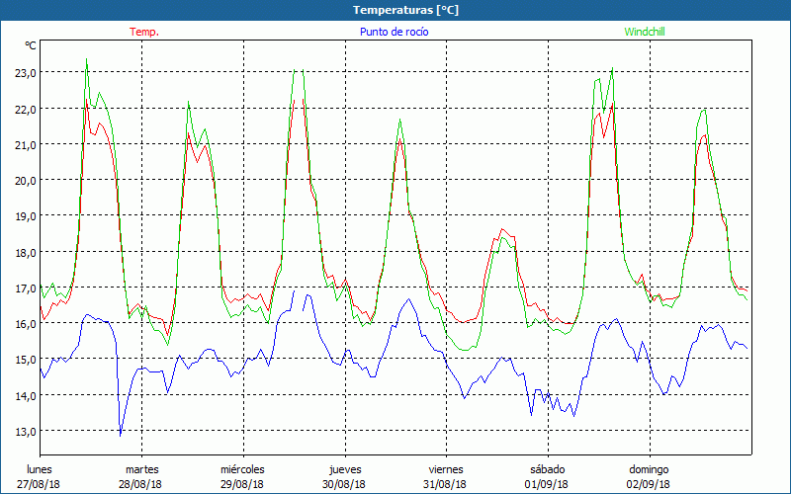
Task: Click the 'martes' day label
Action: click(x=142, y=469)
